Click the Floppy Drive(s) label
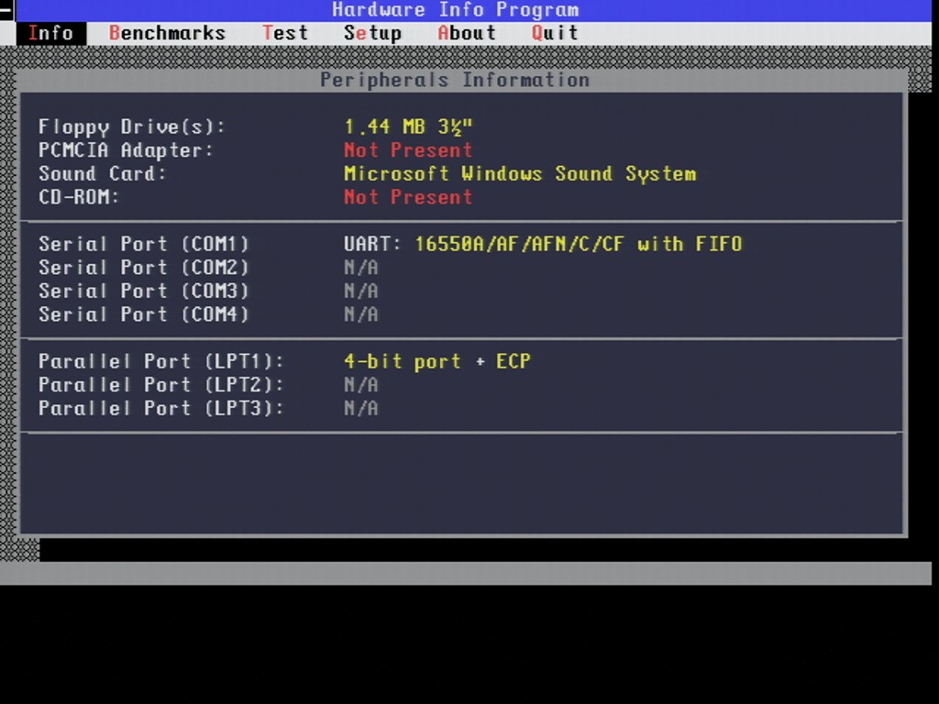The height and width of the screenshot is (704, 939). pos(132,126)
